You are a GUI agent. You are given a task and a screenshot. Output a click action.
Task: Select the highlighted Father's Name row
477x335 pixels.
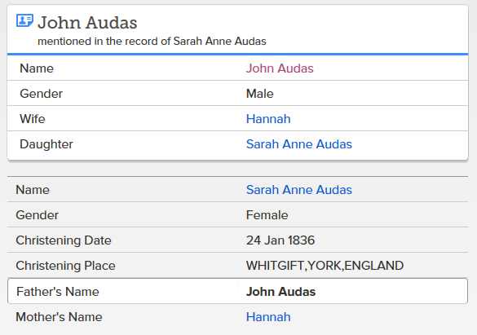point(237,291)
